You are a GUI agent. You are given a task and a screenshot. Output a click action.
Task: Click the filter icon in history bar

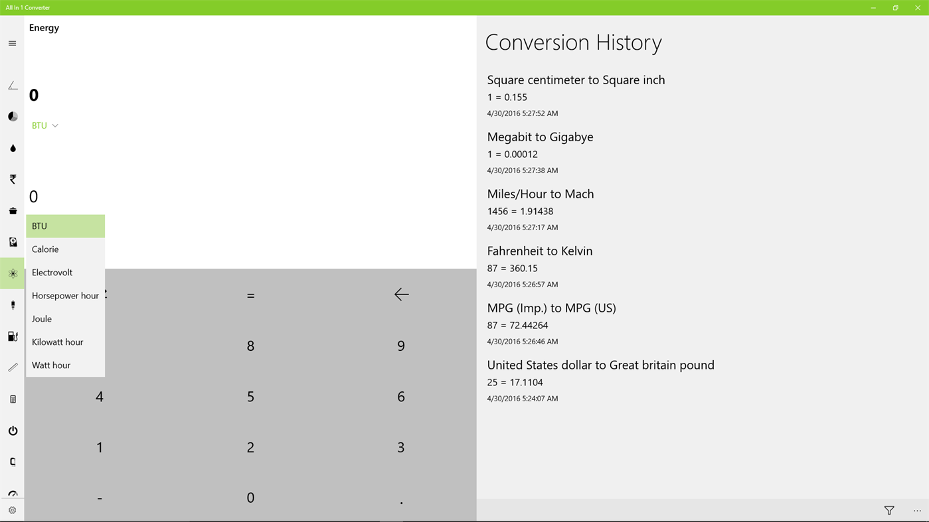click(888, 509)
